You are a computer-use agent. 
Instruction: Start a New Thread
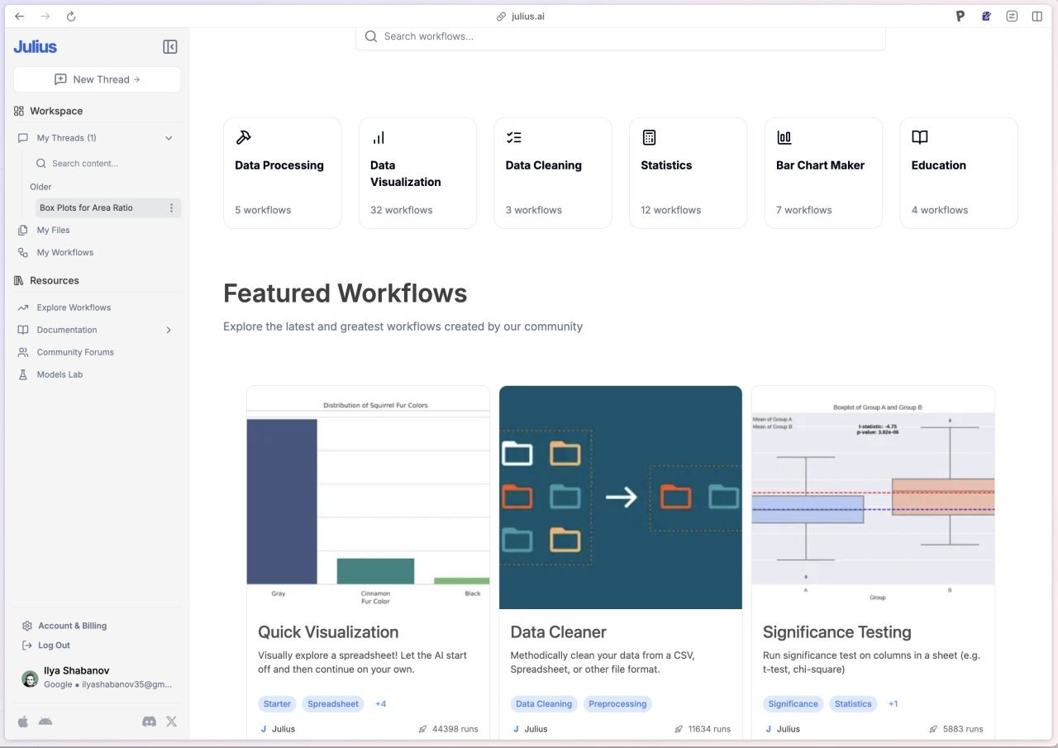click(98, 79)
